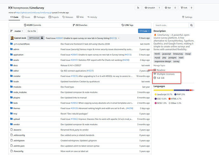Open issue #20107 link in assets row
This screenshot has width=219, height=155.
click(x=74, y=60)
